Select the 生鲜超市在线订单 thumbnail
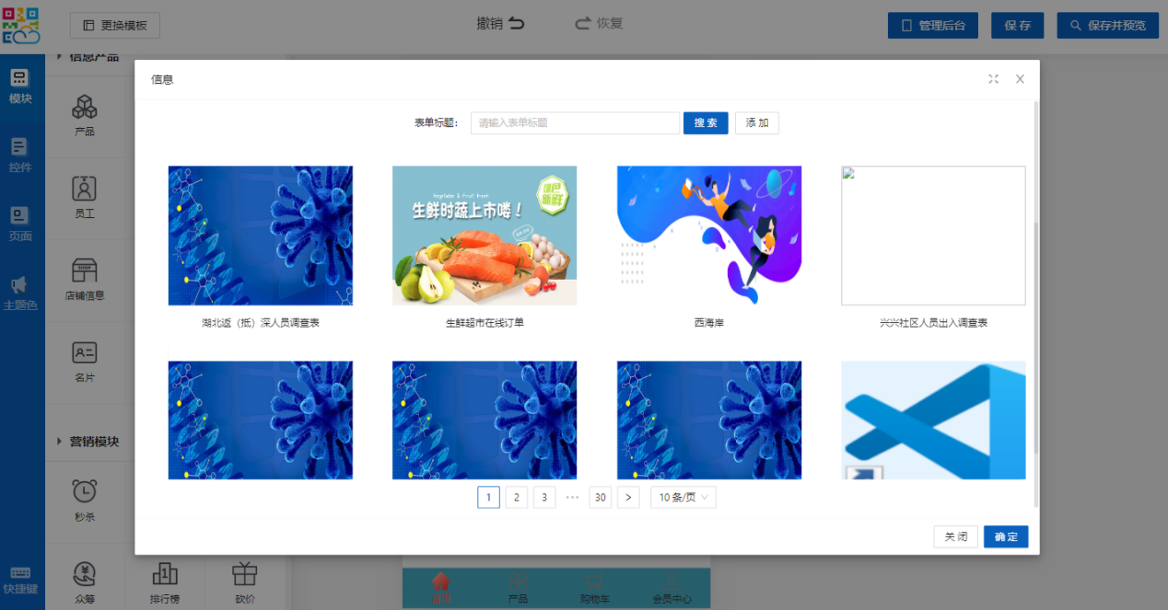The image size is (1168, 610). [x=485, y=236]
